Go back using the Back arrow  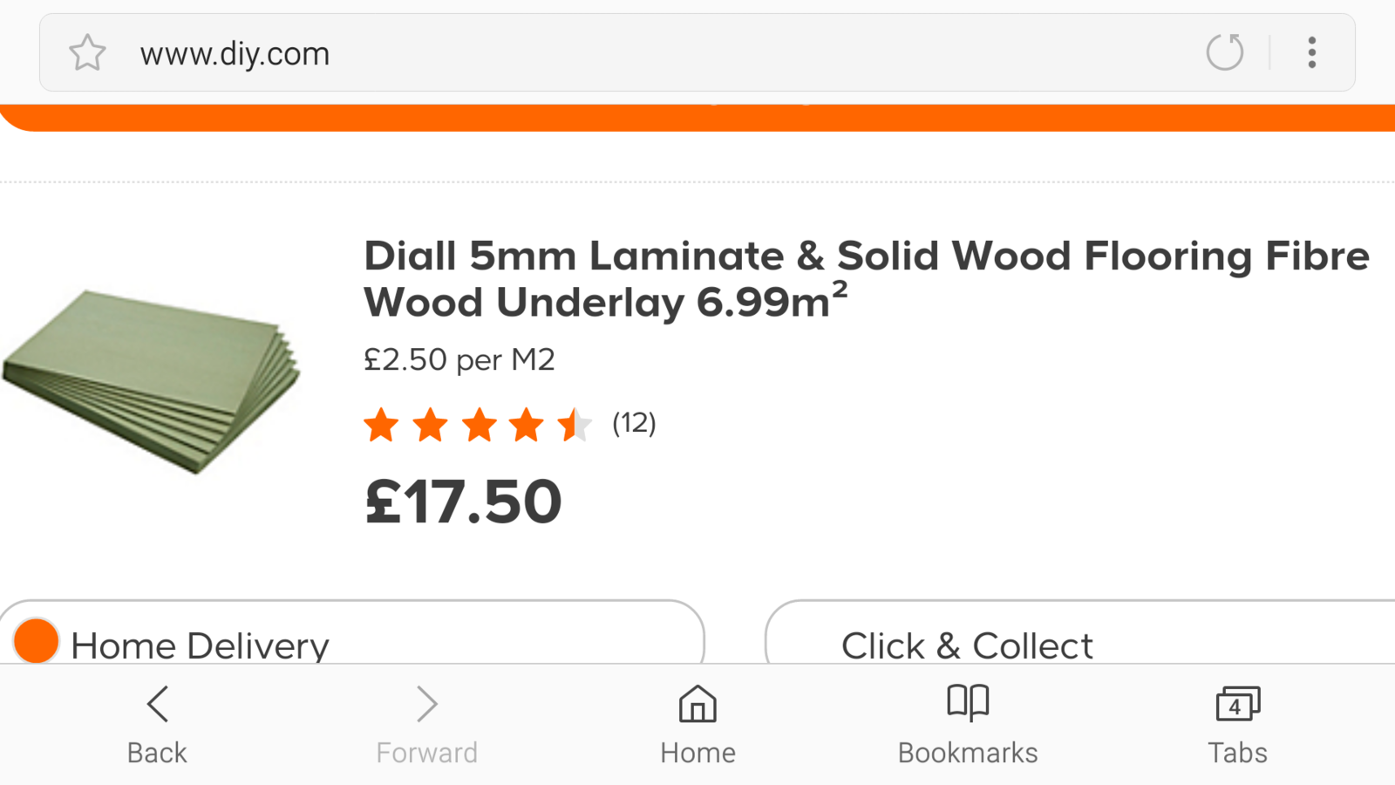(x=157, y=704)
